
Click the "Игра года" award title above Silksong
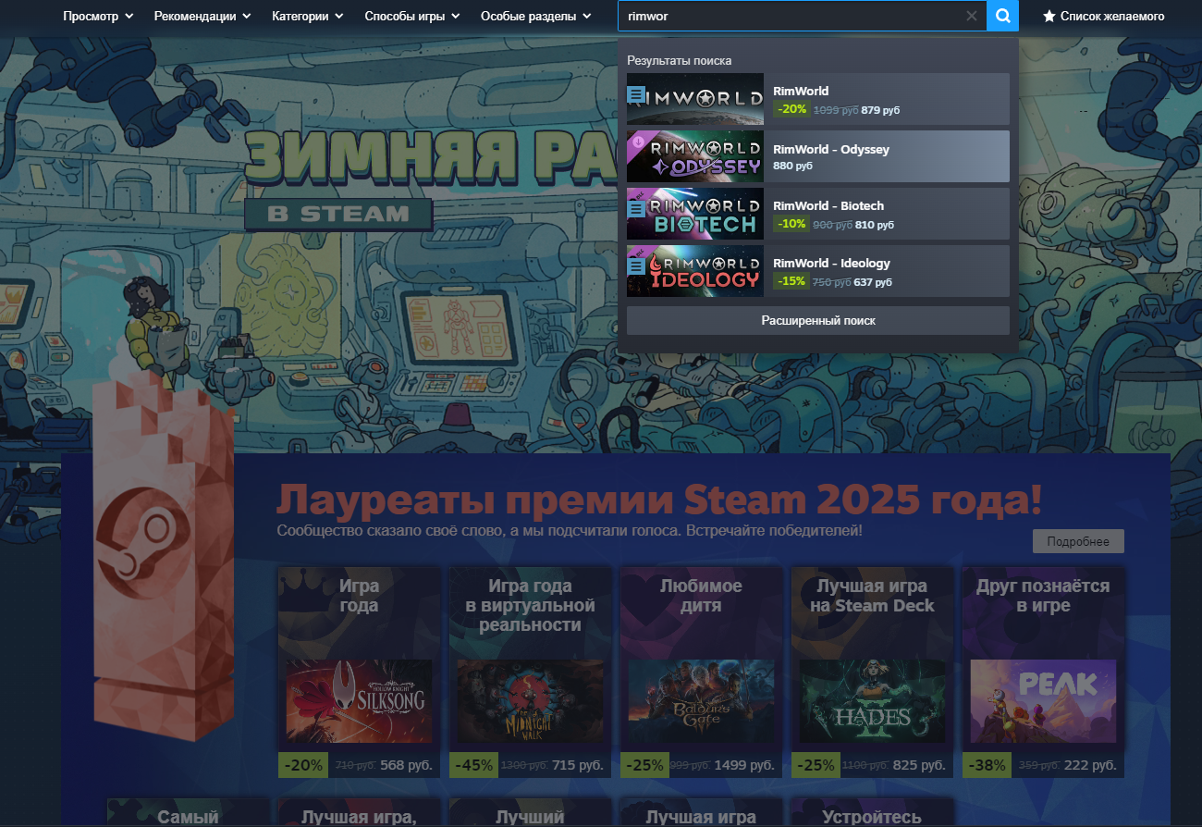[359, 596]
